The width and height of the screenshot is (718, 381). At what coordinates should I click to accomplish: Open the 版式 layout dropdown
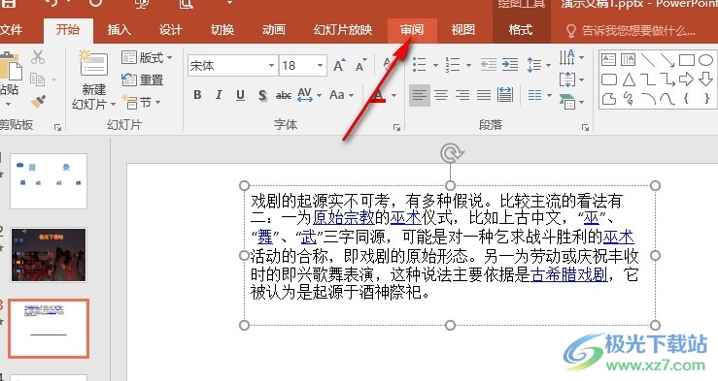click(147, 58)
